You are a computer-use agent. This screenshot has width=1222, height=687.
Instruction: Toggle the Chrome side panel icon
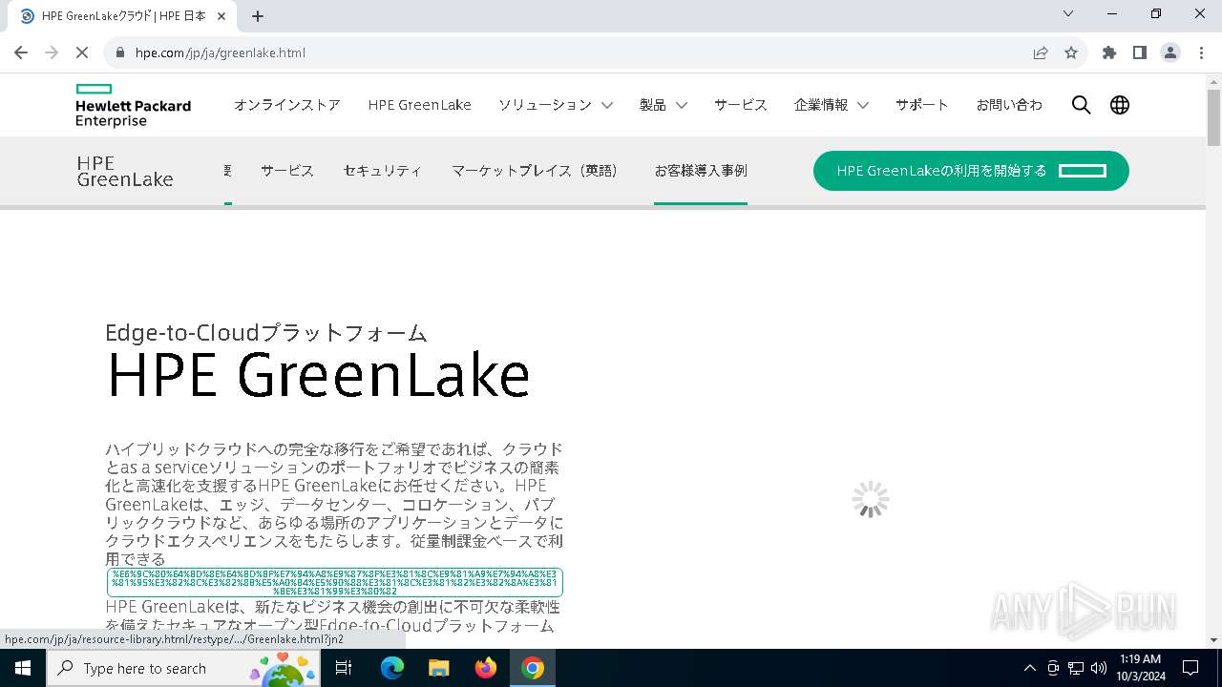tap(1140, 52)
